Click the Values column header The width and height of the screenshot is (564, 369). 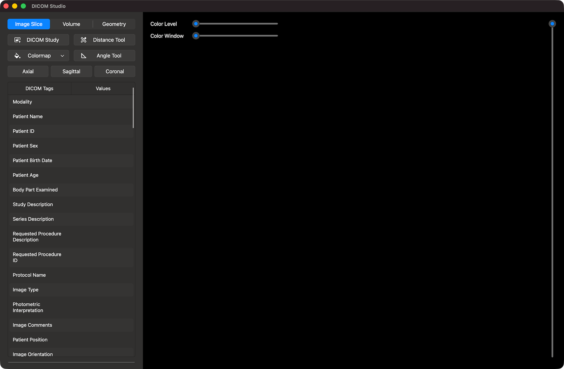[103, 88]
